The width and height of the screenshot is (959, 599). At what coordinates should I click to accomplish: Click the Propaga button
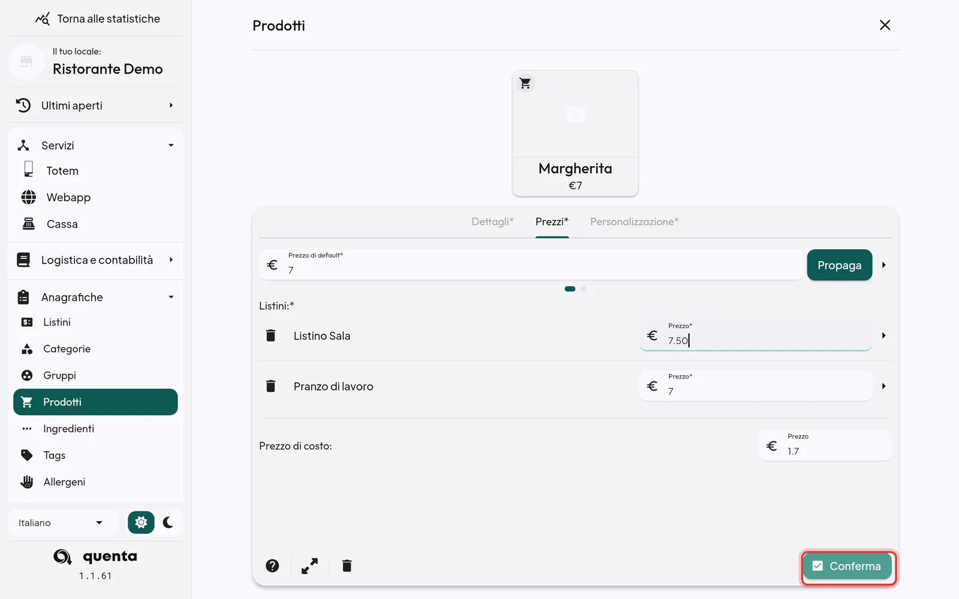click(839, 265)
